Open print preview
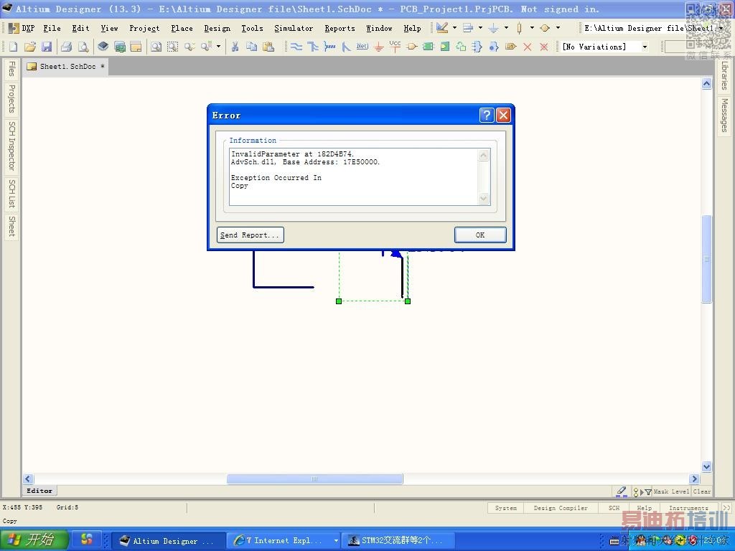The height and width of the screenshot is (551, 735). click(83, 47)
